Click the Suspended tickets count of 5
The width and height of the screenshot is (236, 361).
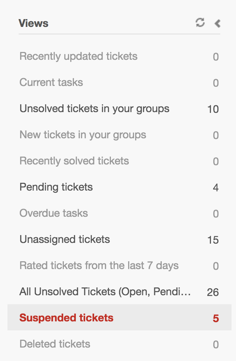(x=215, y=318)
